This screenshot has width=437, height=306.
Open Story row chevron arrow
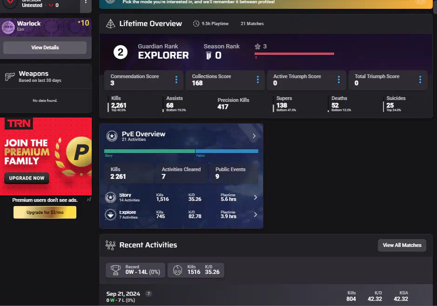pos(255,198)
